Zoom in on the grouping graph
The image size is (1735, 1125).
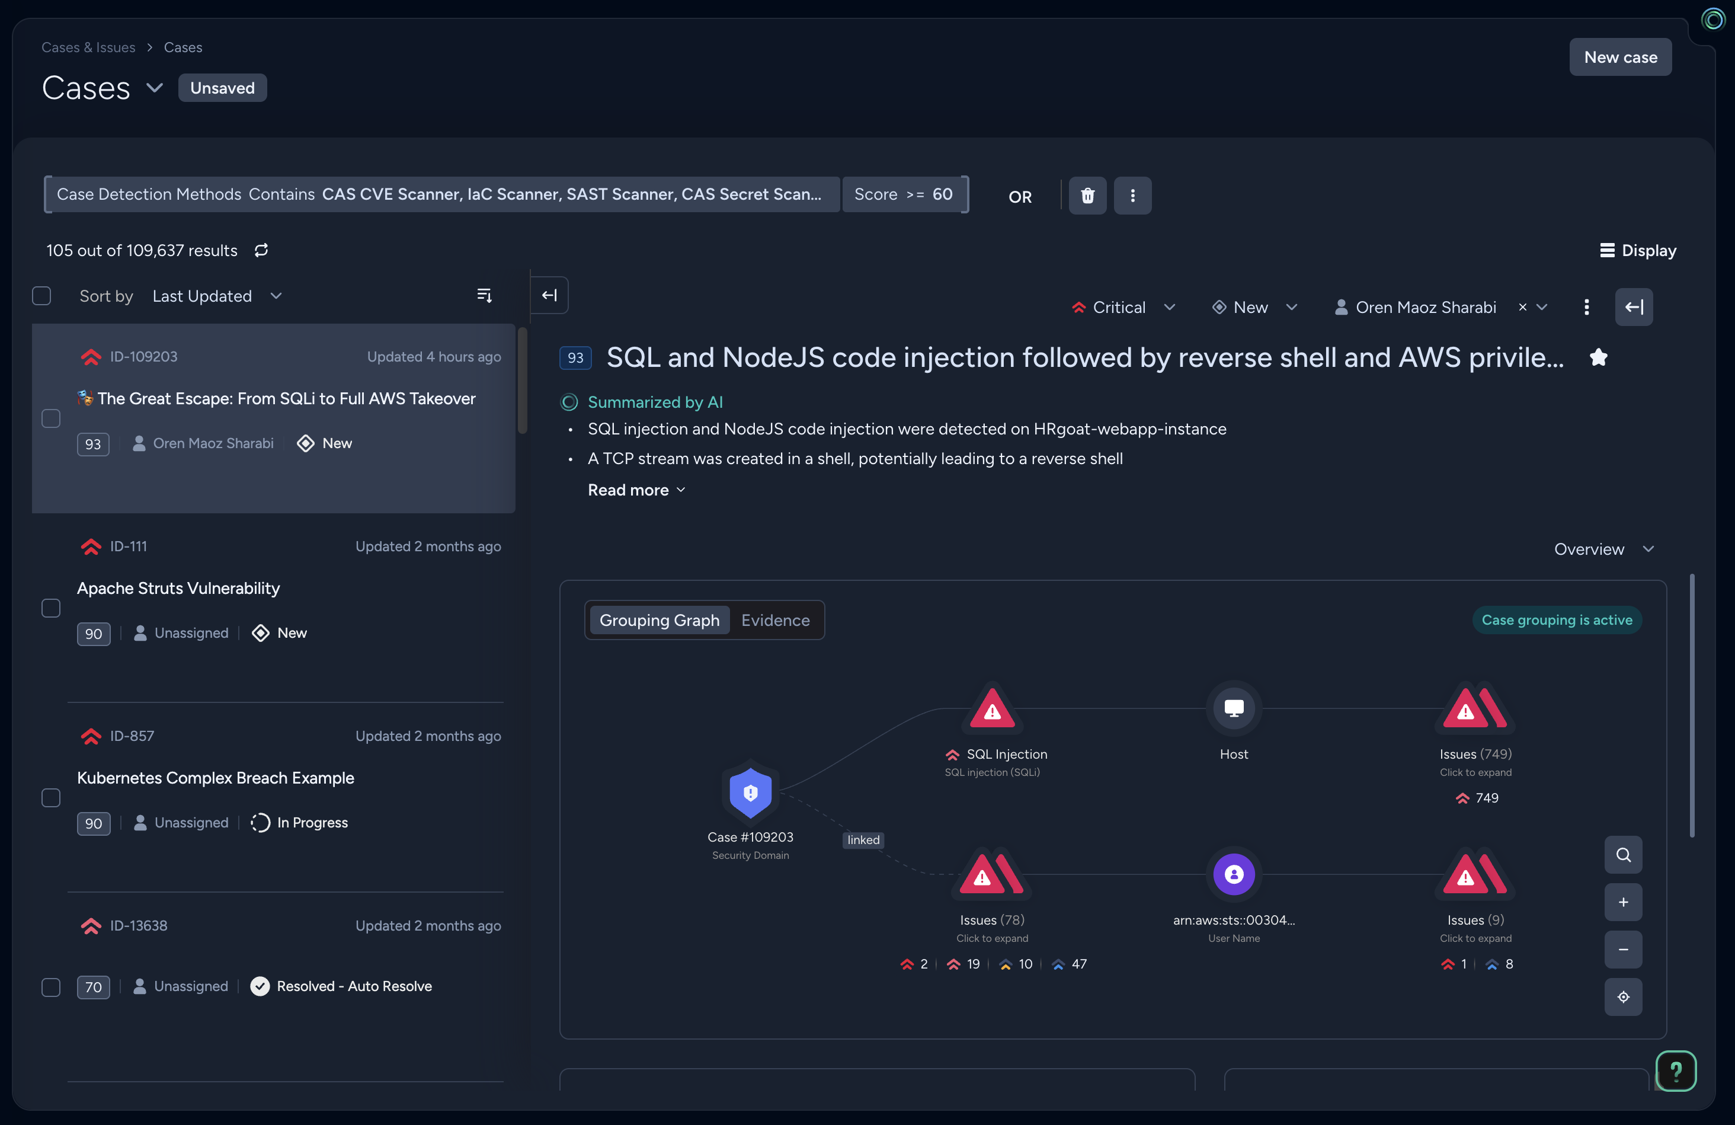(1623, 902)
